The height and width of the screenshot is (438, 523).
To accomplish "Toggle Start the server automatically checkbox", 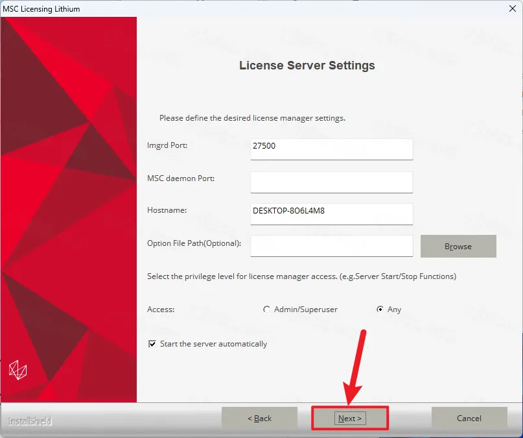I will tap(152, 344).
